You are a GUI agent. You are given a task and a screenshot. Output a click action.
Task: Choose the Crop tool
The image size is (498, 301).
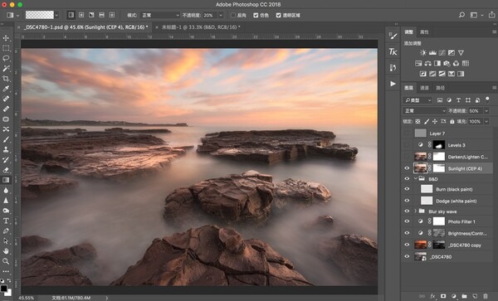tap(6, 78)
